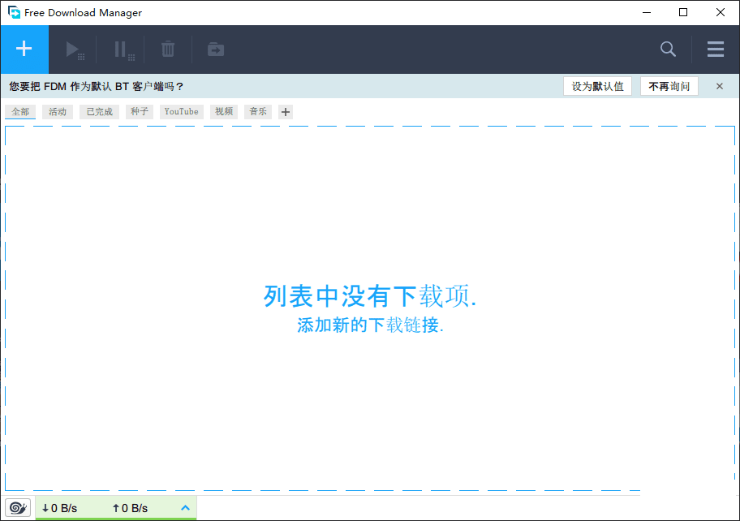The width and height of the screenshot is (740, 521).
Task: Expand the speed panel chevron arrow
Action: (x=185, y=508)
